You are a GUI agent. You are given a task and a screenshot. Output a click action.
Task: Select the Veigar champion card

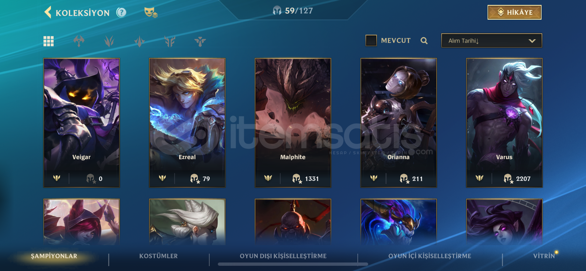click(x=81, y=123)
